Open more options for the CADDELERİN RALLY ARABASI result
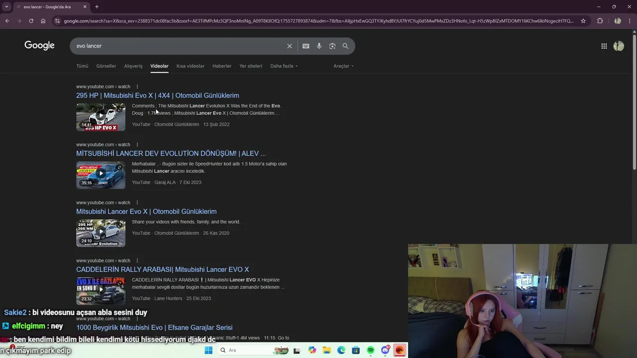 pos(137,261)
